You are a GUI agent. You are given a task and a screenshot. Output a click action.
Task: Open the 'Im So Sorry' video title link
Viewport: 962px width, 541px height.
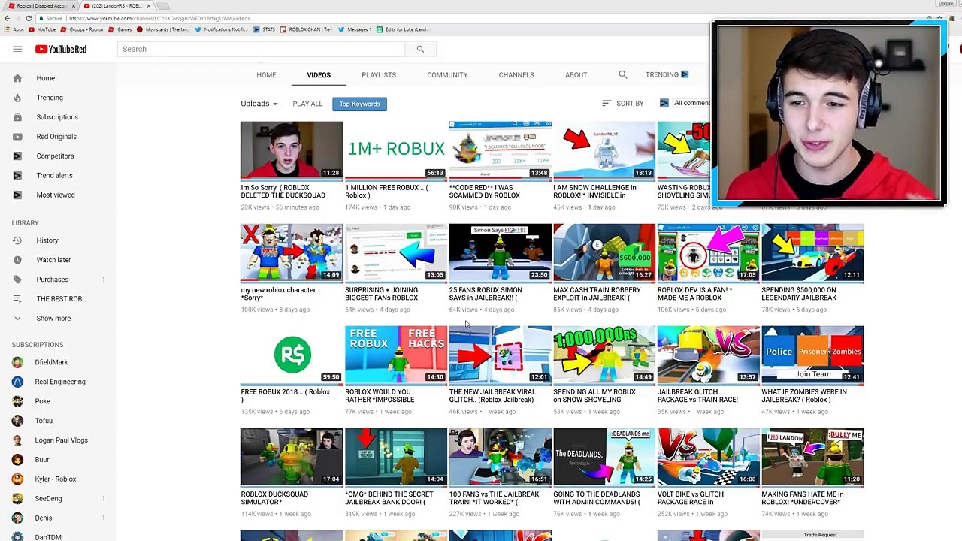pos(283,192)
